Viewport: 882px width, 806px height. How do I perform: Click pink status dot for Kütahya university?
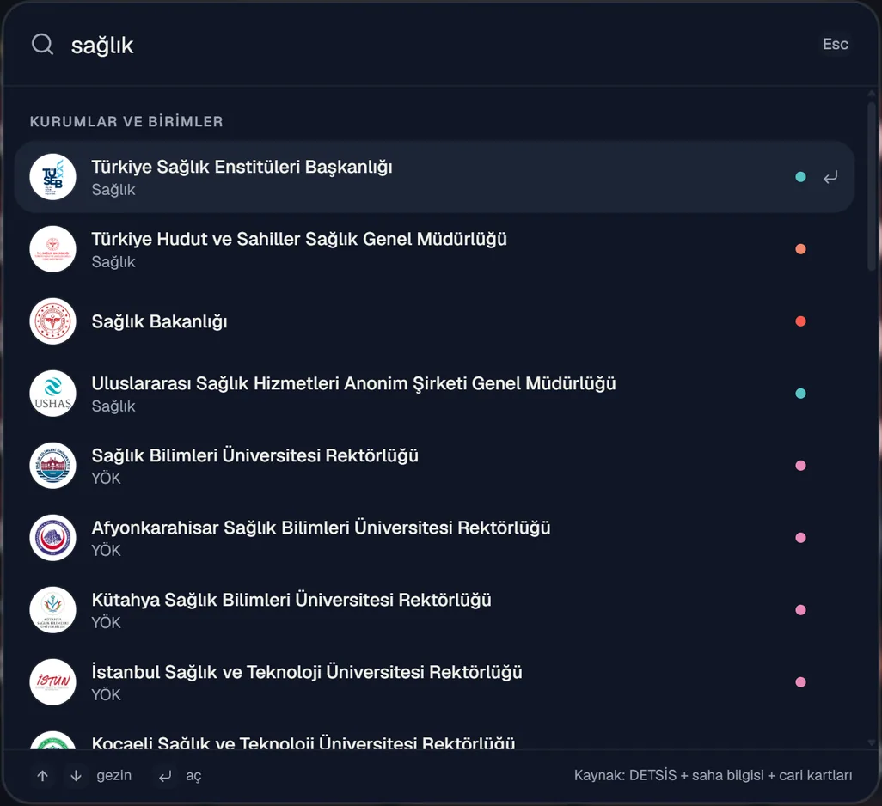click(x=800, y=610)
